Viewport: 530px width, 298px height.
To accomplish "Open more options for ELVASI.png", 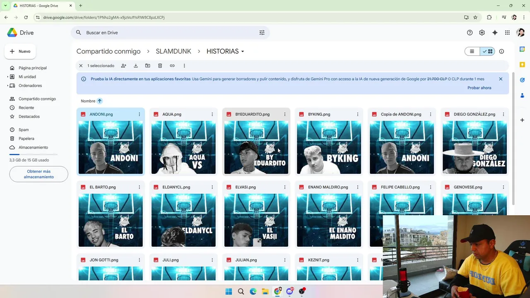I will [x=284, y=187].
